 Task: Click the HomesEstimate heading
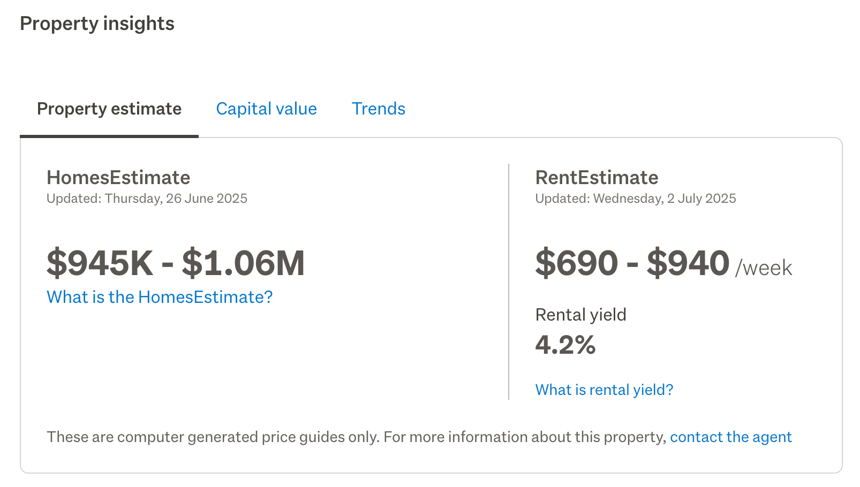tap(118, 178)
